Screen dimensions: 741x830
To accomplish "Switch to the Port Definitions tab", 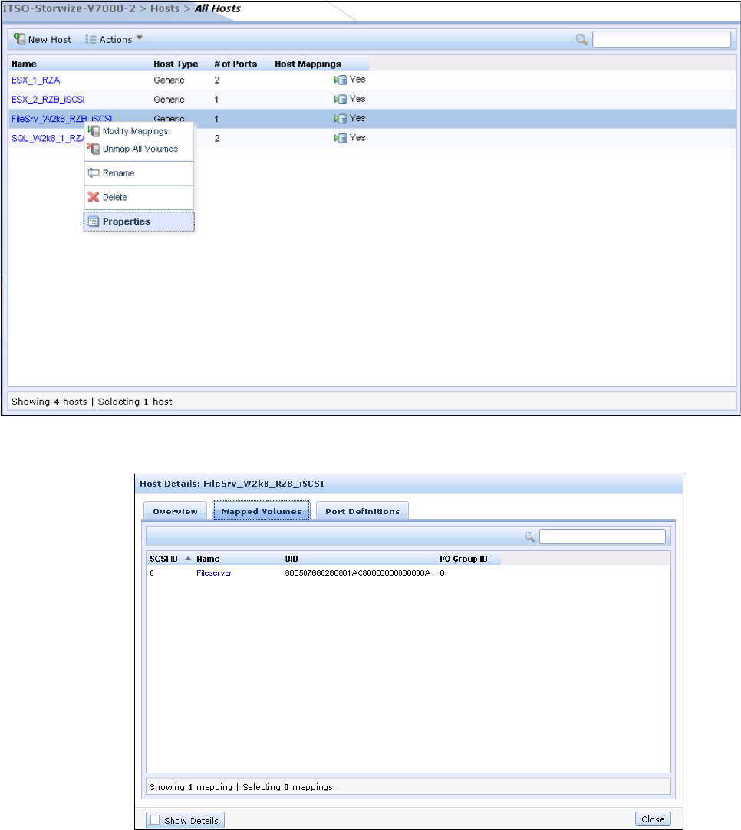I will point(362,511).
